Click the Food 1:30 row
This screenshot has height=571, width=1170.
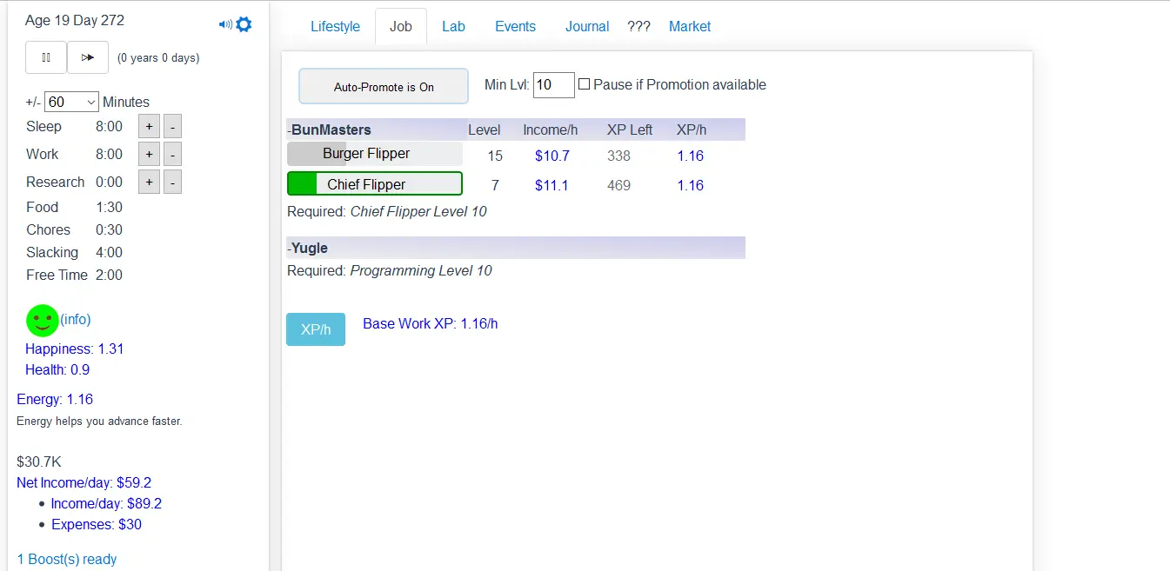(75, 207)
